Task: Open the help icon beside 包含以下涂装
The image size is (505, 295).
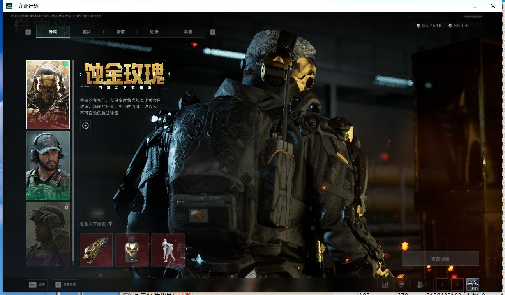Action: tap(110, 224)
